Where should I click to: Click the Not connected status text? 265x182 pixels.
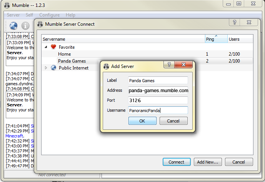[x=52, y=175]
